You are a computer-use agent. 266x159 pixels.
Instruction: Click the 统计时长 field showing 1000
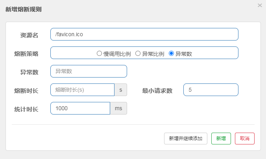coord(80,108)
